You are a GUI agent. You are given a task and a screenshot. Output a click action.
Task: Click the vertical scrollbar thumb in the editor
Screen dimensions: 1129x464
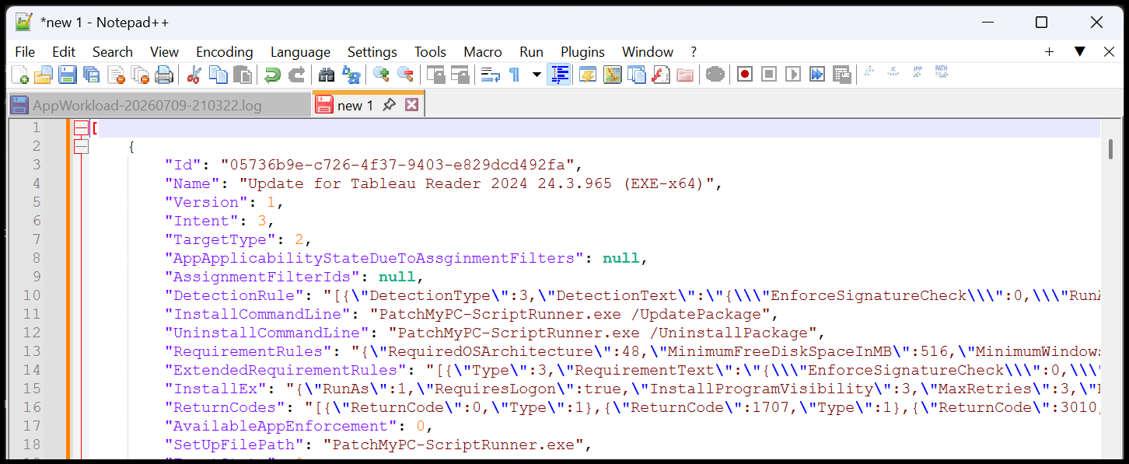coord(1112,148)
